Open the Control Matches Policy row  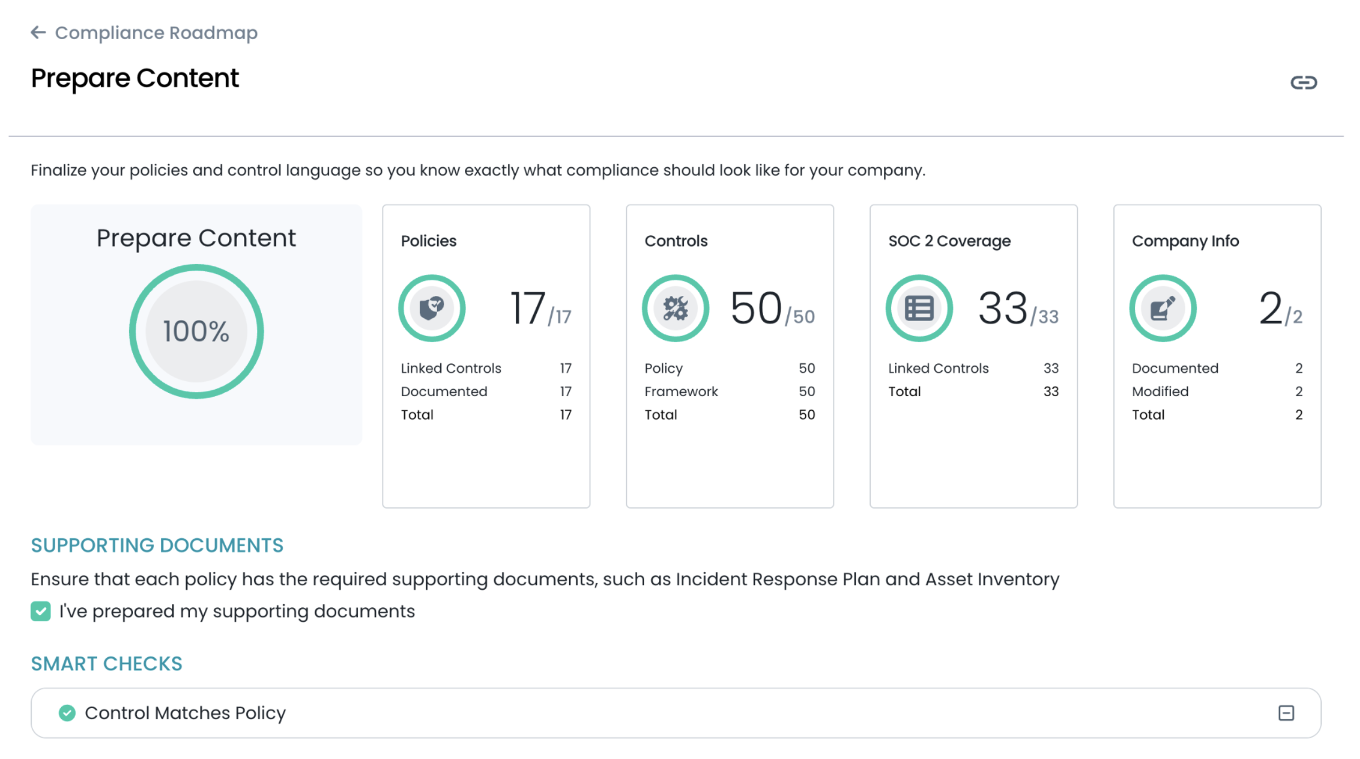pos(185,713)
